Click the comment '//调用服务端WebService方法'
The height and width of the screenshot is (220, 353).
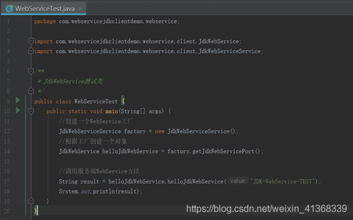tap(99, 171)
